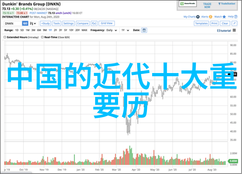Click the Aug '20 axis label
Screen dimensions: 242x174
tap(212, 170)
